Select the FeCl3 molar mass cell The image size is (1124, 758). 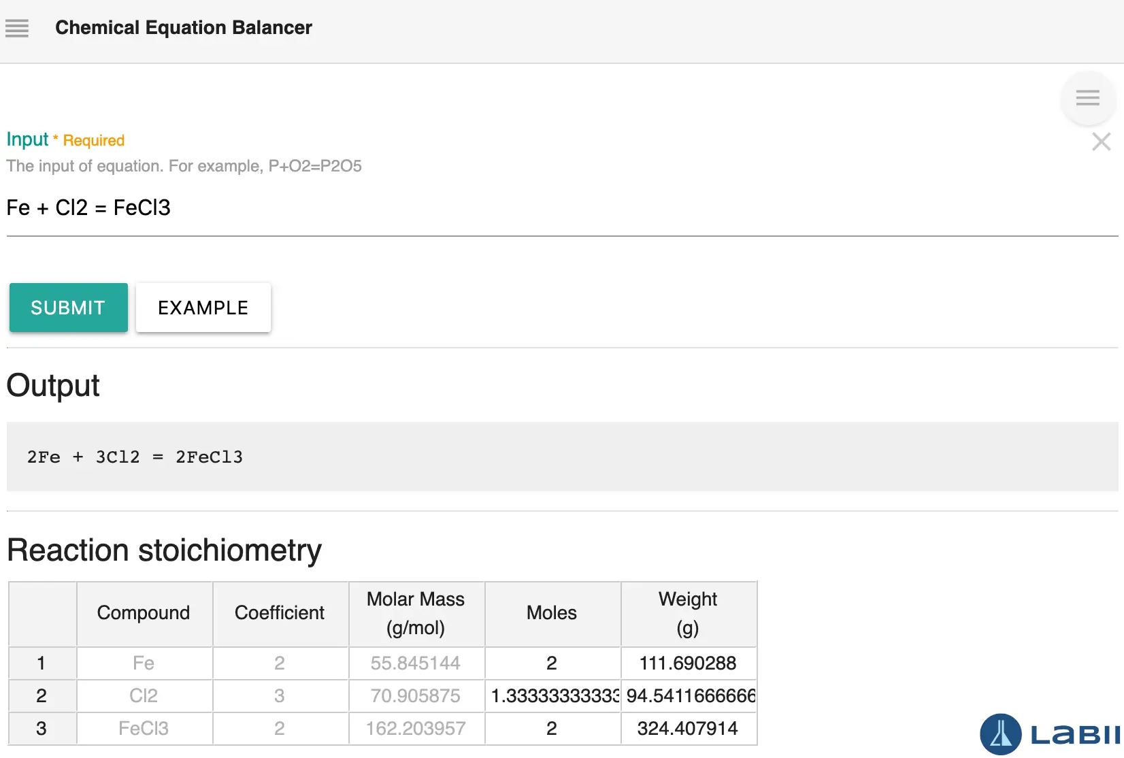(x=416, y=728)
